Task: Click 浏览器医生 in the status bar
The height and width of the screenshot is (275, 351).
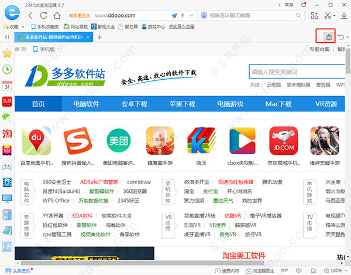Action: point(260,271)
